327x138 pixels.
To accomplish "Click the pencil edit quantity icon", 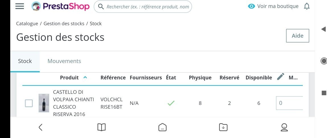I will click(x=281, y=77).
